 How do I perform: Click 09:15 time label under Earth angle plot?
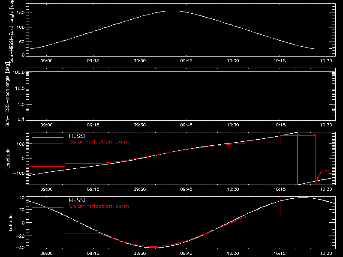[93, 61]
